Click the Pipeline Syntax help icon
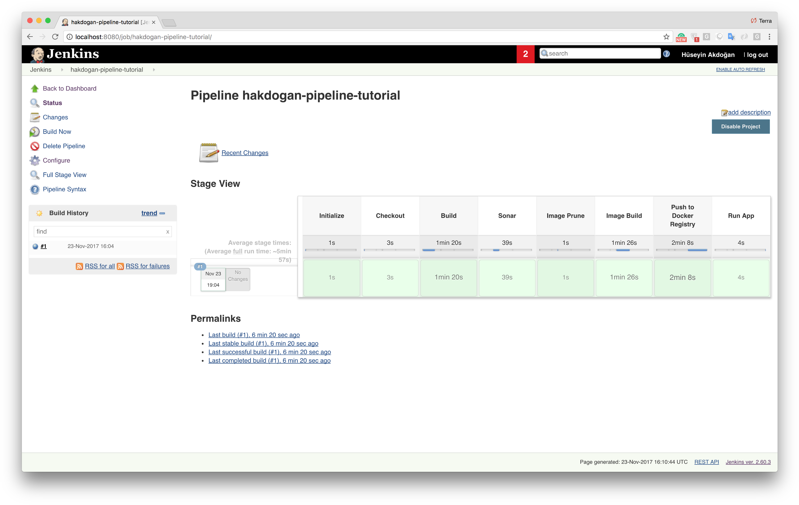The image size is (799, 505). [x=35, y=189]
